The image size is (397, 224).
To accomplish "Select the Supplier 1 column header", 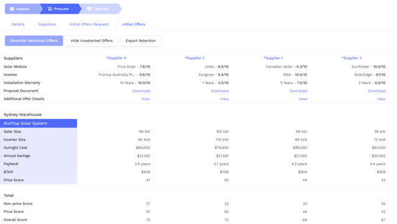I will (273, 58).
